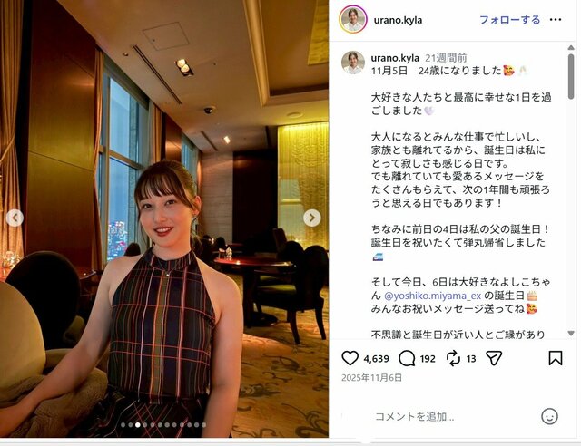Open comments via speech bubble icon

click(x=407, y=358)
